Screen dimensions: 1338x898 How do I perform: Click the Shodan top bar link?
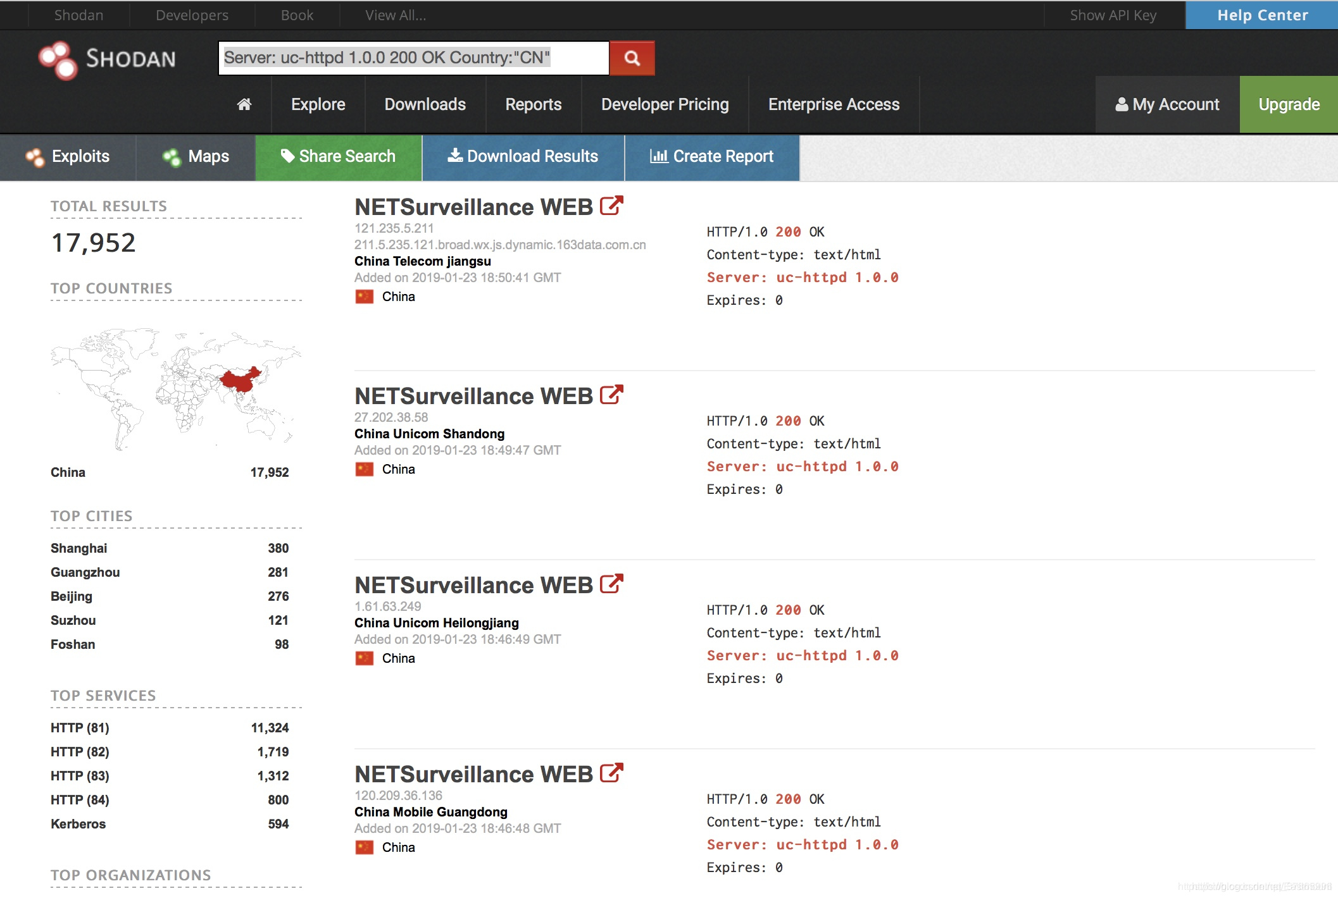pyautogui.click(x=78, y=15)
